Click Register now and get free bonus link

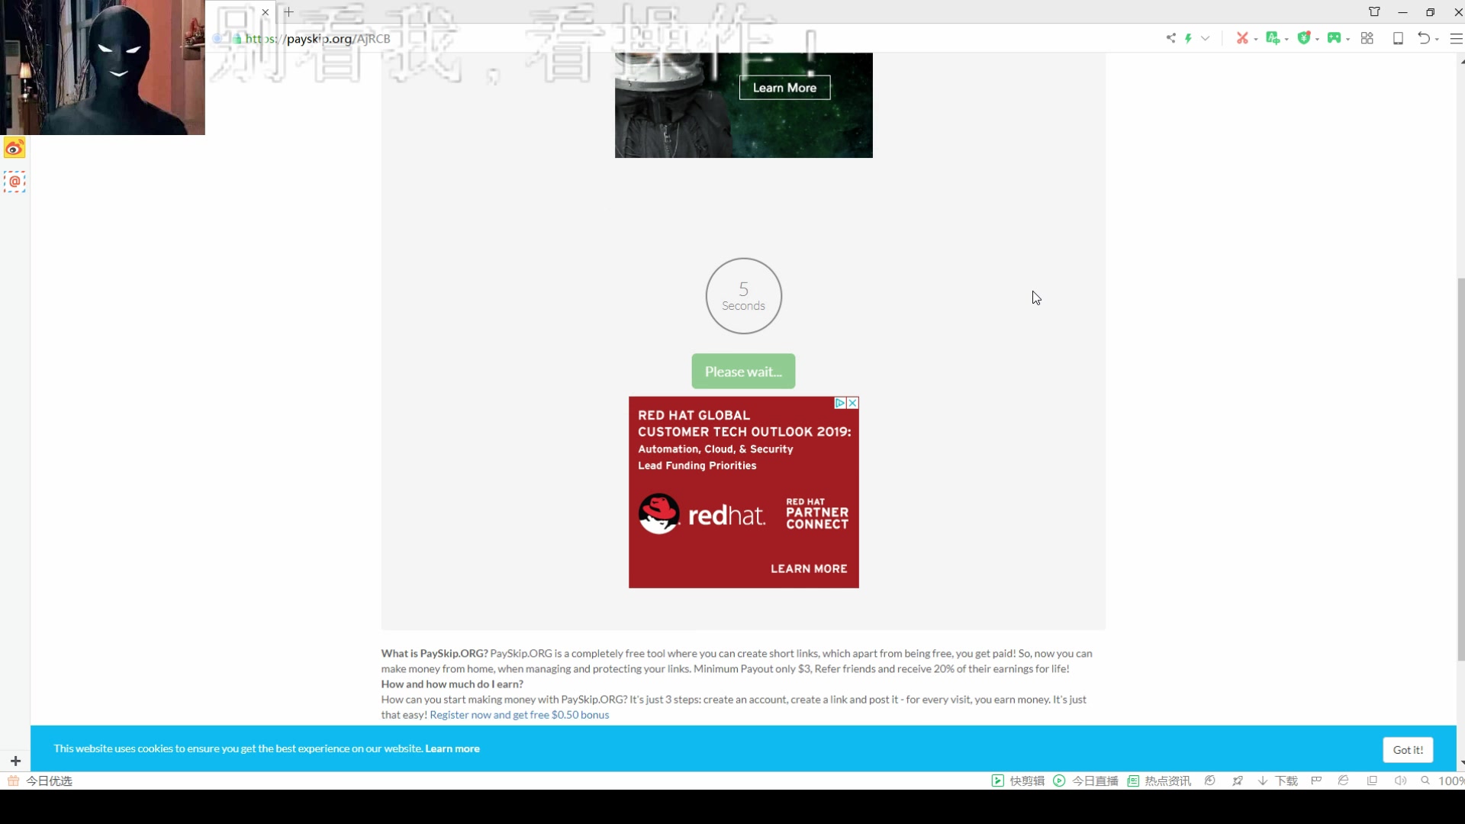519,715
